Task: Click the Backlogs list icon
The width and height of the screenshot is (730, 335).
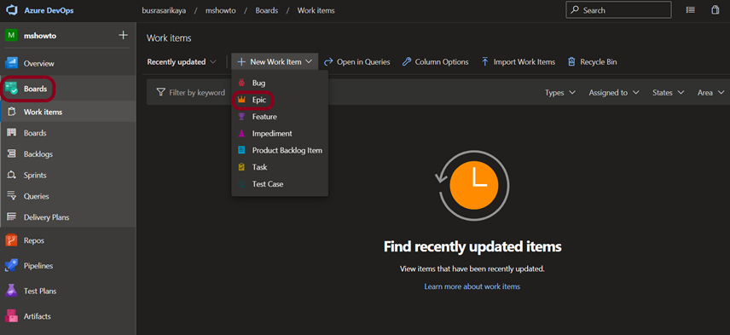Action: coord(12,154)
